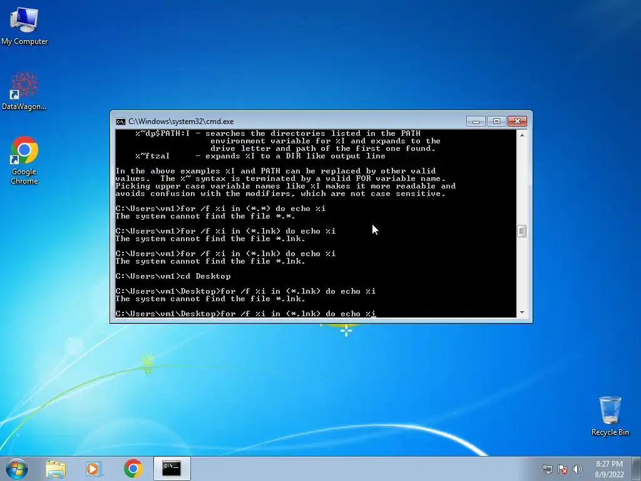Maximize the cmd.exe window
Screen dimensions: 641x481
tap(496, 122)
